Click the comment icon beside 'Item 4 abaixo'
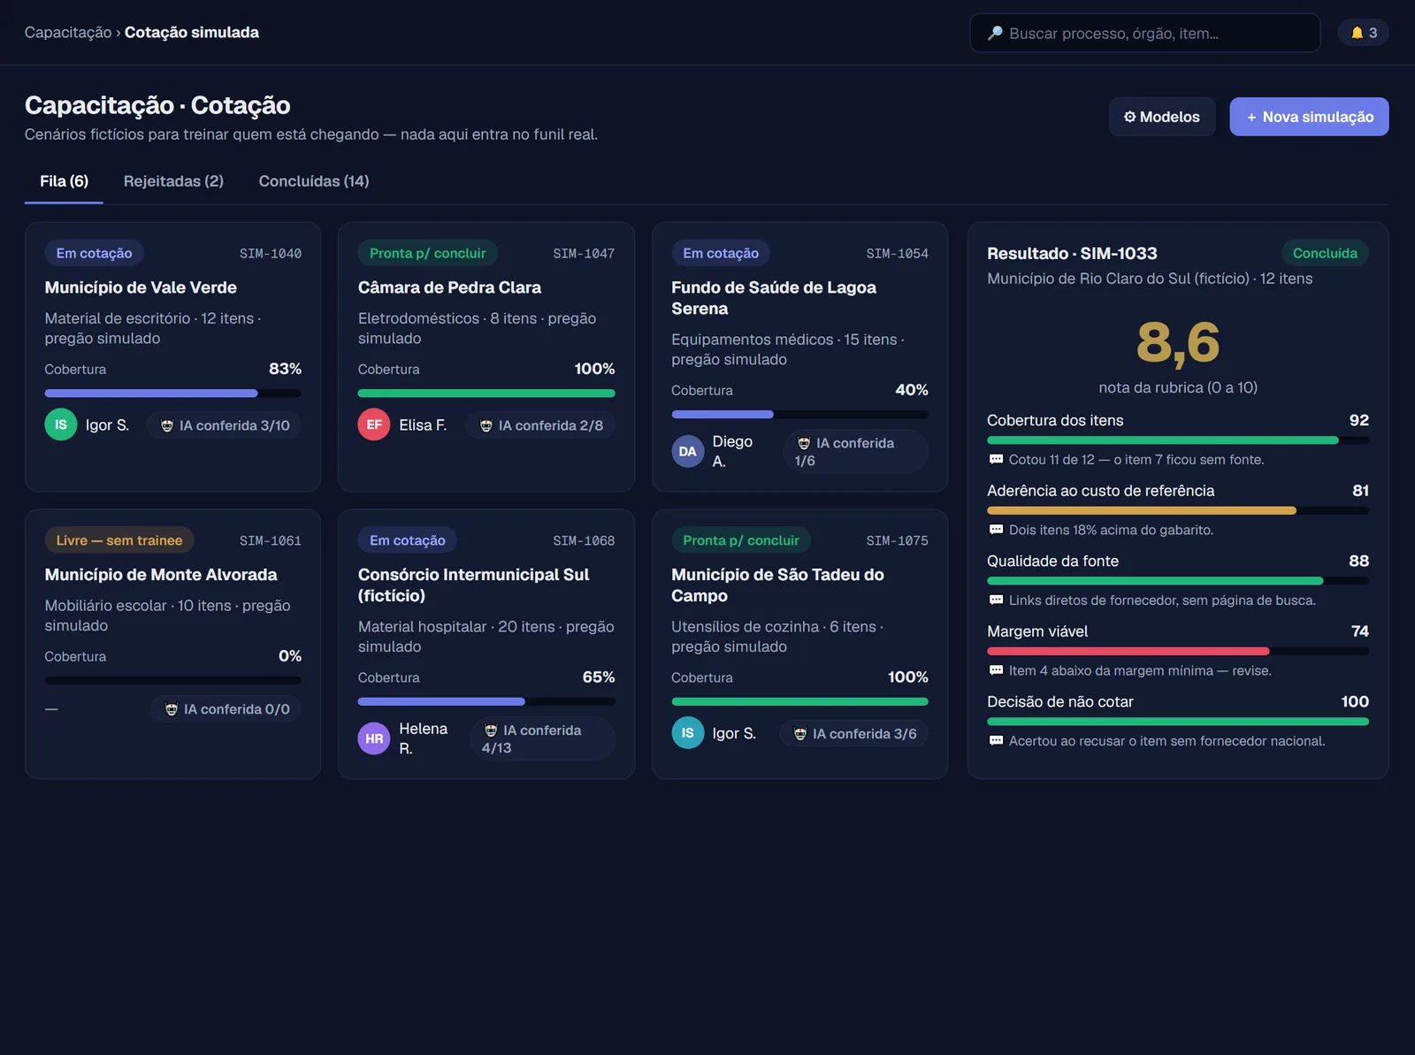The image size is (1415, 1055). pyautogui.click(x=996, y=670)
